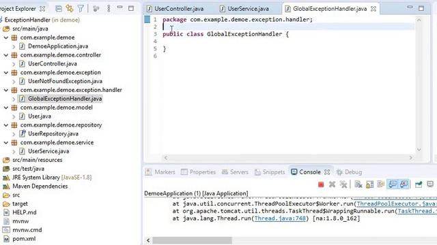Screen dimensions: 437x245
Task: Open the Project Explorer filter icon
Action: (x=81, y=9)
